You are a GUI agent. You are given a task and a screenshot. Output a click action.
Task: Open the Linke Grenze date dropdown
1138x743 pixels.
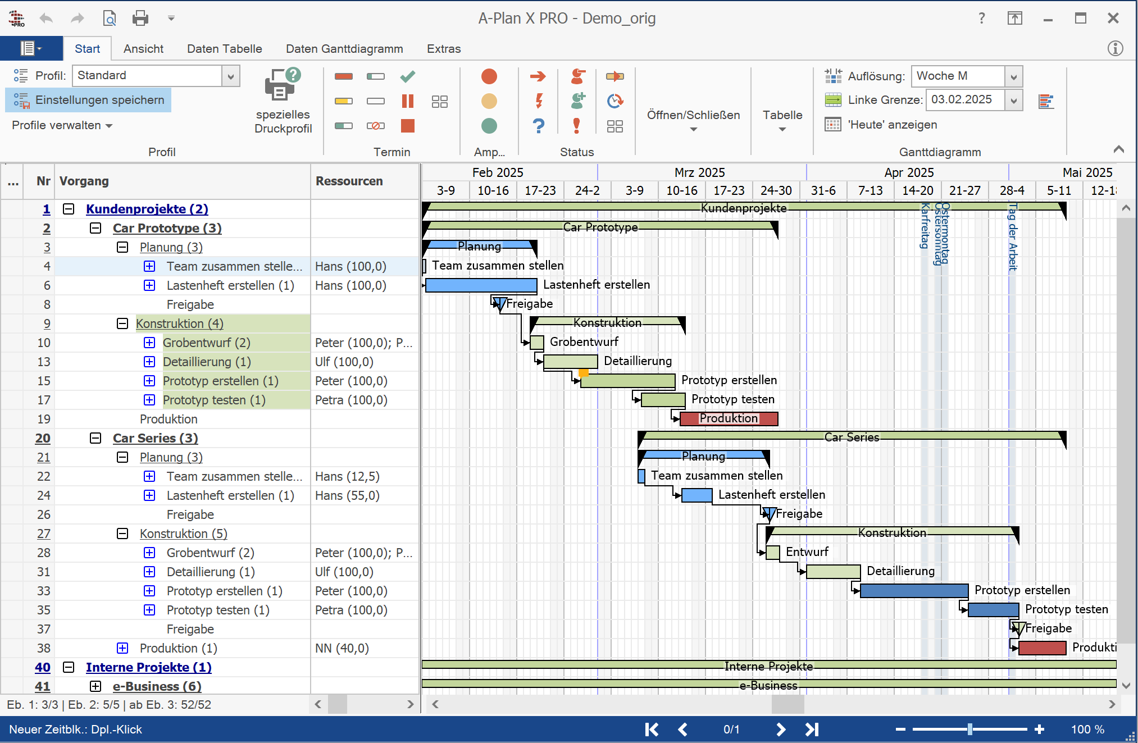point(1013,101)
